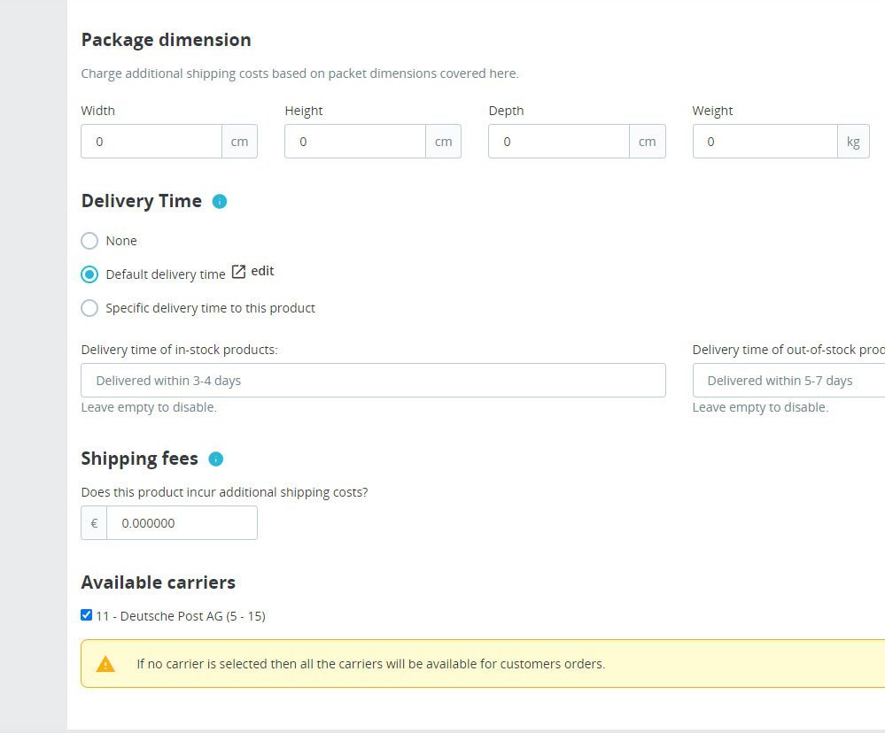Click the Width input field
The width and height of the screenshot is (885, 733).
151,142
